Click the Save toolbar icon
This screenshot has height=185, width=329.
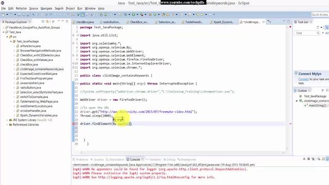(x=19, y=14)
